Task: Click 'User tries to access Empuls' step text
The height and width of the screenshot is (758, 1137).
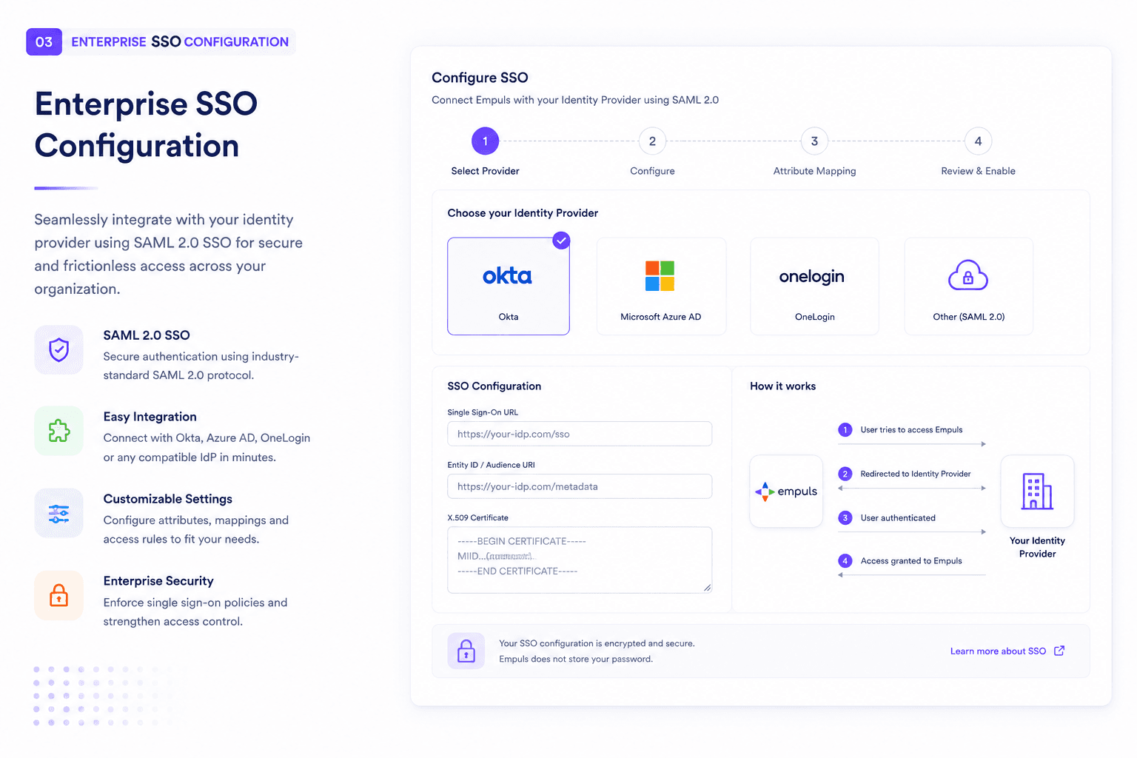Action: click(x=911, y=429)
